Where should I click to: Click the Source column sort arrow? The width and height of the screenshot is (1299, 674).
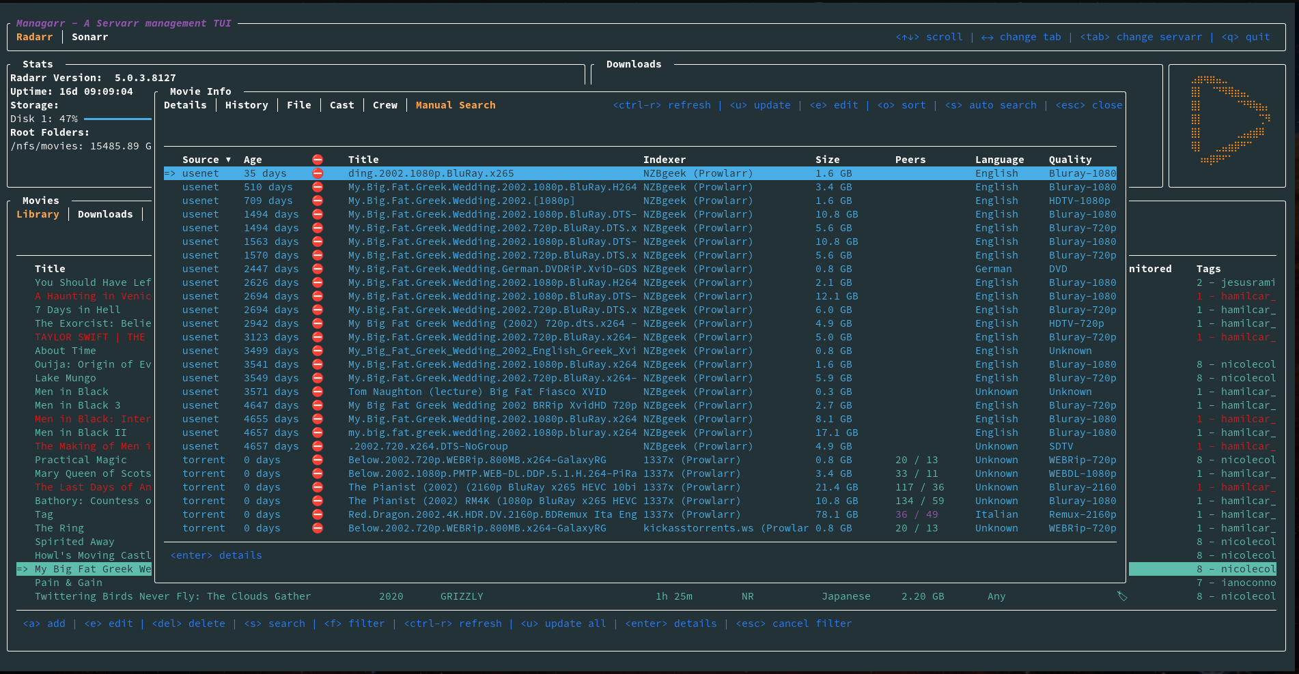[x=228, y=160]
